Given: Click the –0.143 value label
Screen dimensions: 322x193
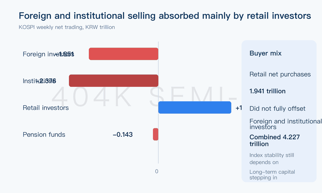Looking at the screenshot, I should (123, 134).
